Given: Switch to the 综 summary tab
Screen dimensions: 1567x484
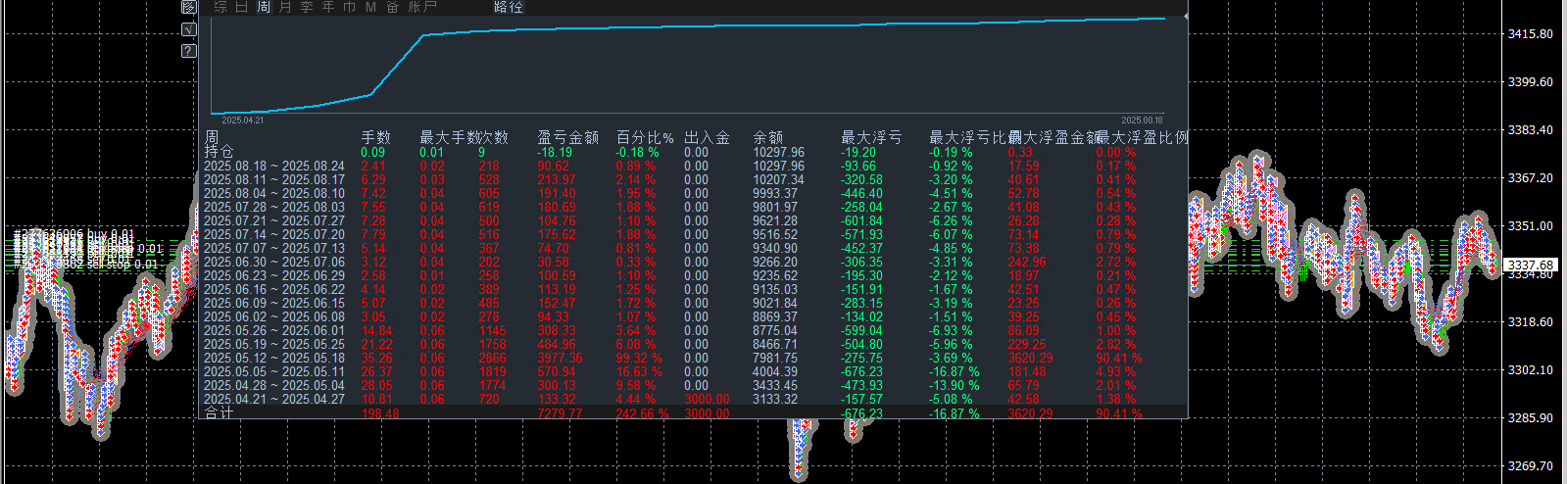Looking at the screenshot, I should (x=220, y=7).
